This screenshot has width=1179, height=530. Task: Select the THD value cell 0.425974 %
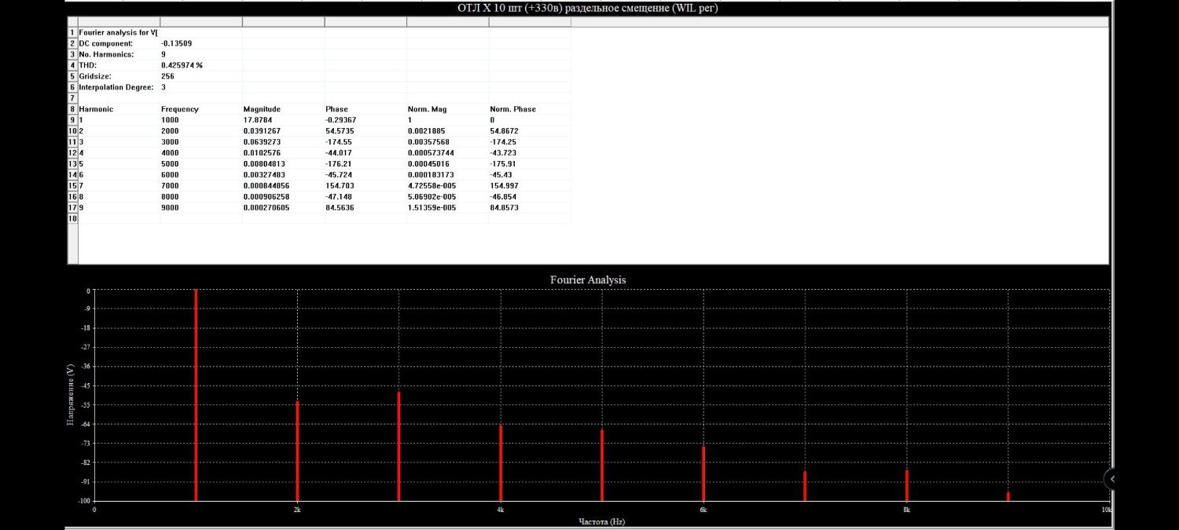click(201, 65)
